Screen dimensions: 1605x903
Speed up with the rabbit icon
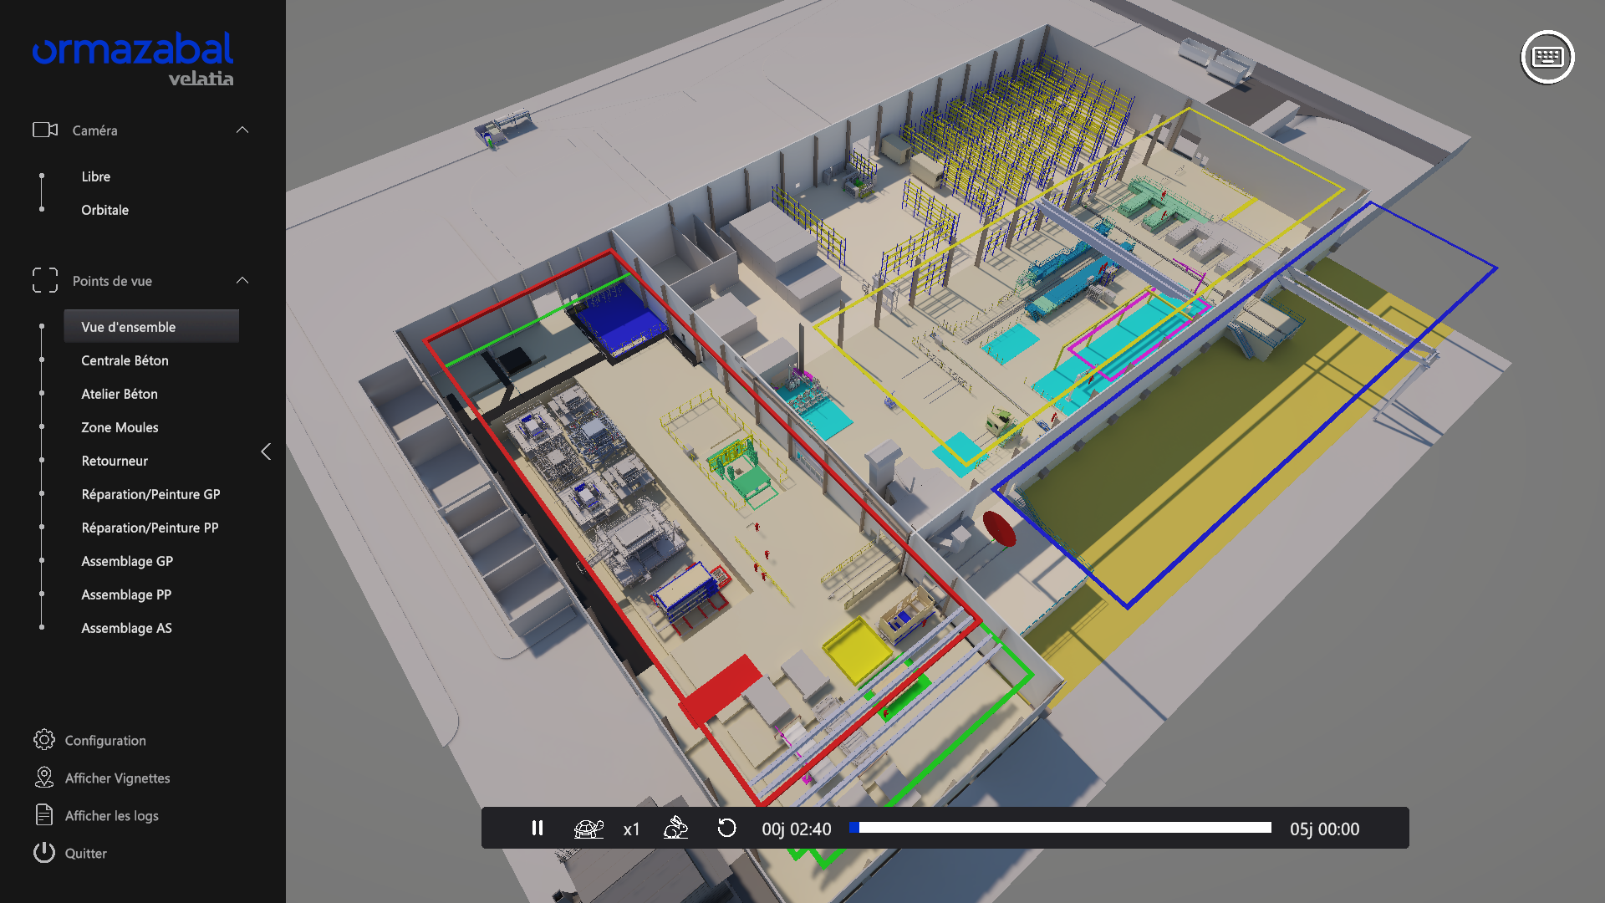tap(675, 828)
